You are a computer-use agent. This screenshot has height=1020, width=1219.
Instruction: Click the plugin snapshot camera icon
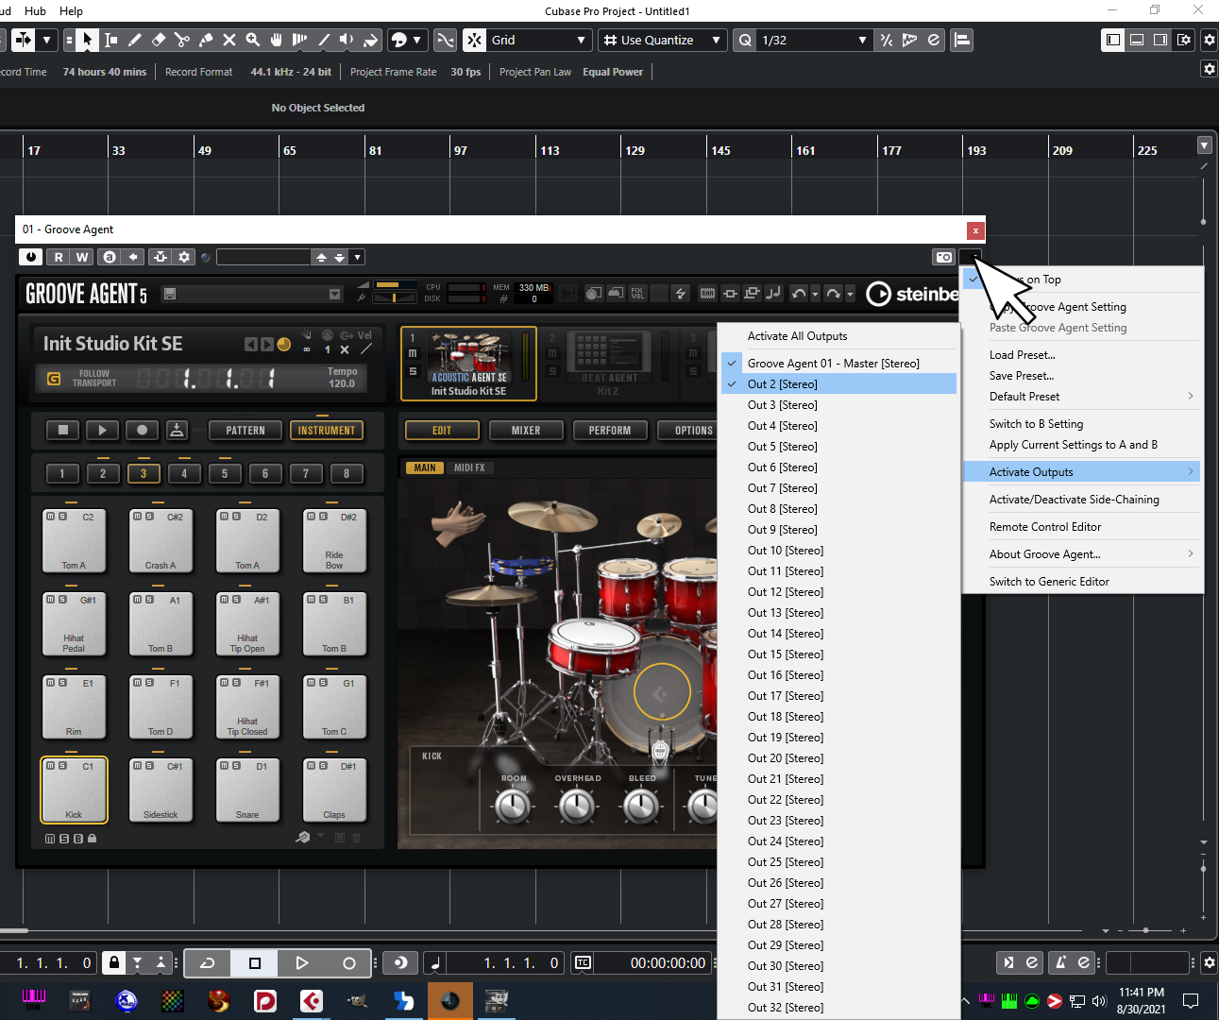tap(943, 257)
